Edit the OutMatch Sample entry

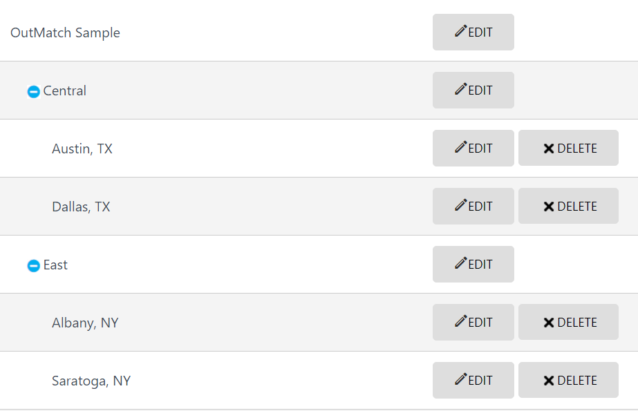tap(473, 32)
